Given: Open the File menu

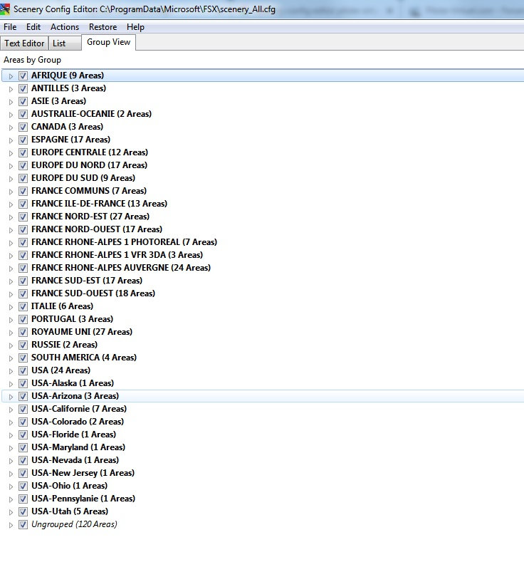Looking at the screenshot, I should (x=10, y=27).
